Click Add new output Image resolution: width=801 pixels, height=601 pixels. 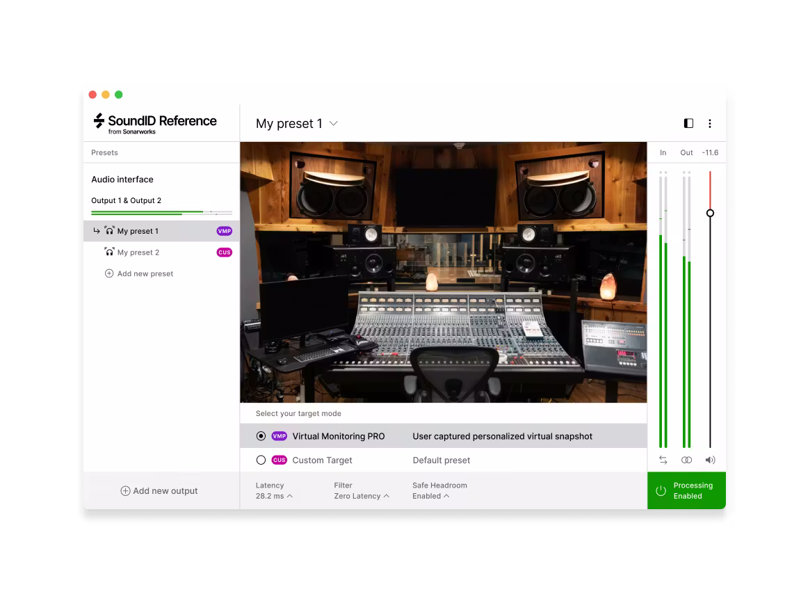click(x=161, y=490)
